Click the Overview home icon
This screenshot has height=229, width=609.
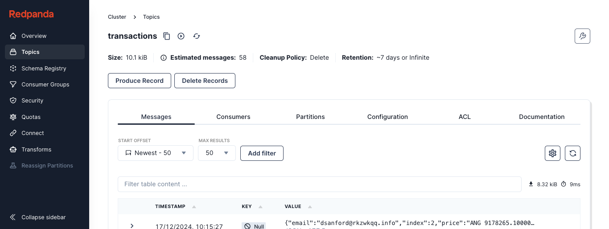(13, 36)
